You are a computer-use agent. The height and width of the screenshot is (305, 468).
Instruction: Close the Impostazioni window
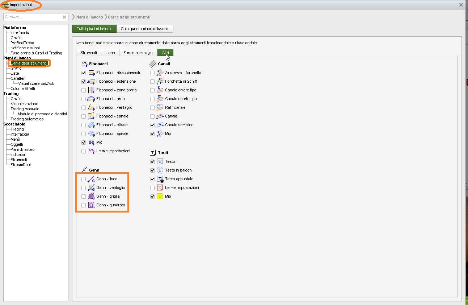pos(461,5)
